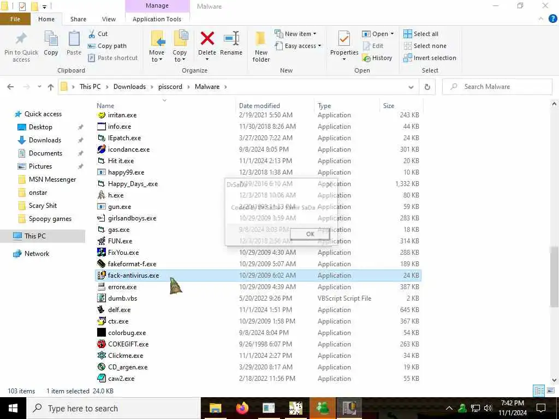
Task: Select Network in the navigation pane
Action: pyautogui.click(x=37, y=254)
